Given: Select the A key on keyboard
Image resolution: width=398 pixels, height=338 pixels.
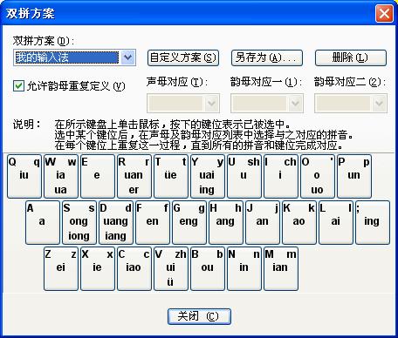Looking at the screenshot, I should [x=43, y=222].
